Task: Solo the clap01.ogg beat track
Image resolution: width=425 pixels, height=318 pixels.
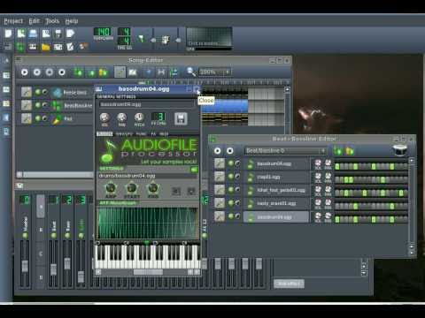Action: pyautogui.click(x=237, y=177)
